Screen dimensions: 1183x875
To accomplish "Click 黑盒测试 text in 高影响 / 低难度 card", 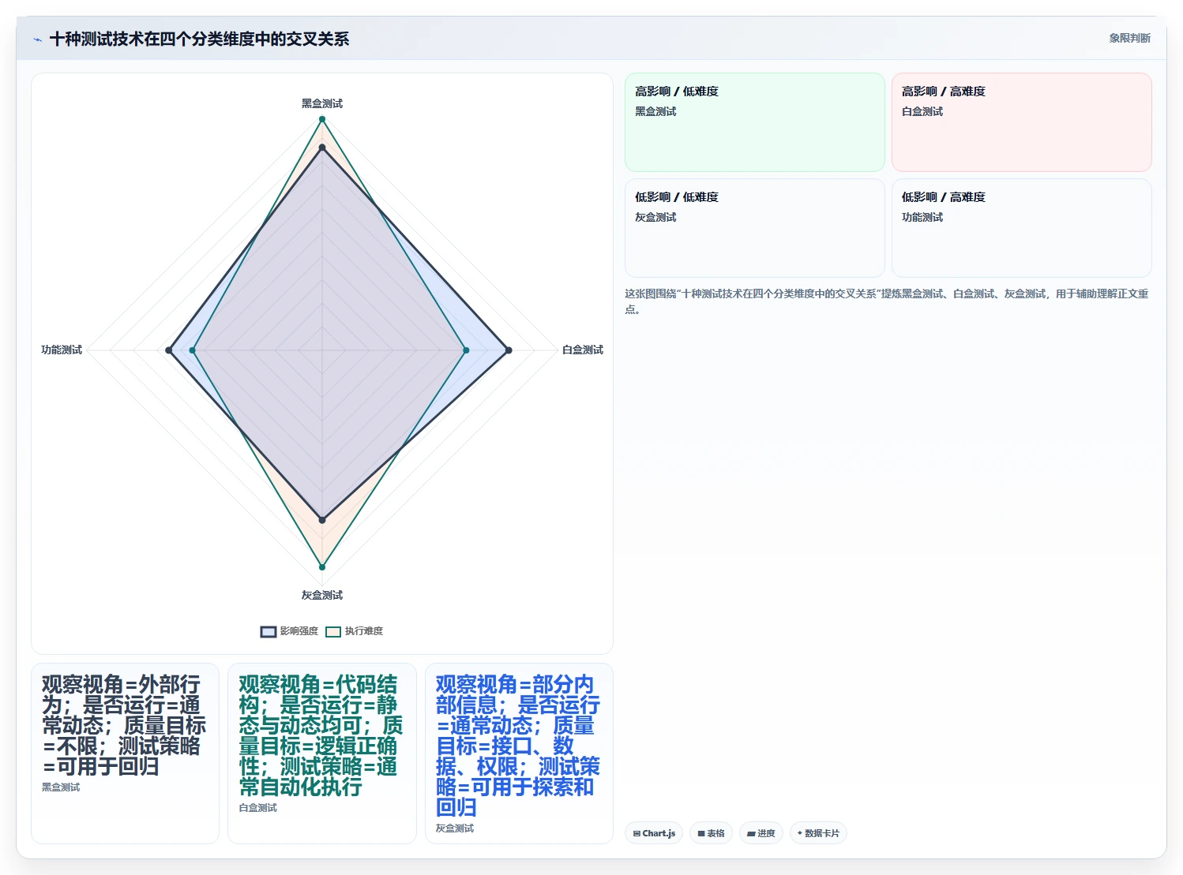I will [655, 111].
